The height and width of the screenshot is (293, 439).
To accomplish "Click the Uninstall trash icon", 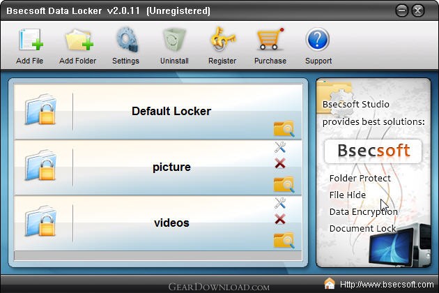I will click(x=174, y=39).
